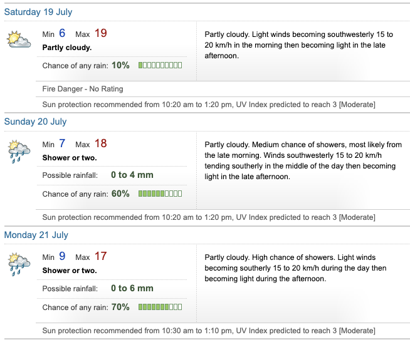Click Sunday's possible rainfall 0 to 4 mm
This screenshot has height=342, width=410.
click(x=132, y=175)
